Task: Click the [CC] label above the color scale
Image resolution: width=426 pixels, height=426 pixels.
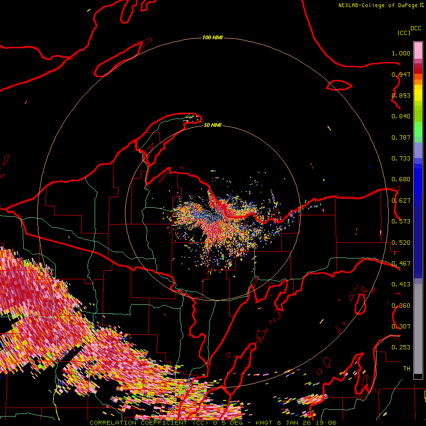Action: coord(404,33)
